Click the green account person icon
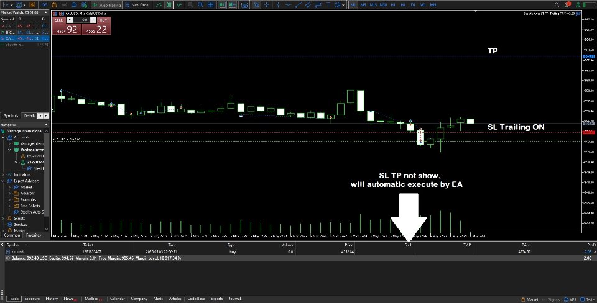Screen dimensions: 597x303 click(578, 5)
